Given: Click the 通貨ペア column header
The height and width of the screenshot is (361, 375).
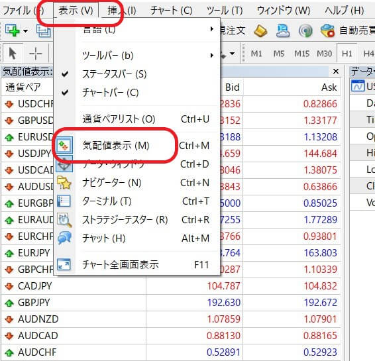Looking at the screenshot, I should coord(23,87).
